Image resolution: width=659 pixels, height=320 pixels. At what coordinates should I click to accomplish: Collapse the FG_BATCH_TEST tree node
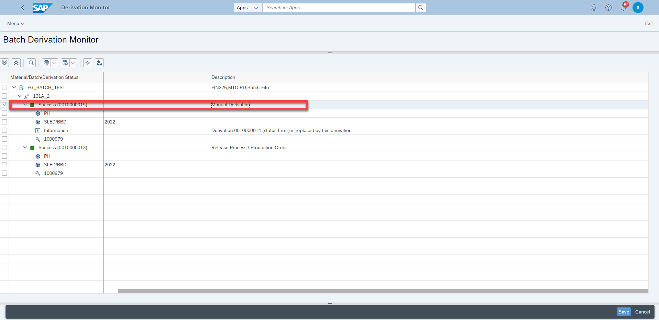click(x=14, y=87)
